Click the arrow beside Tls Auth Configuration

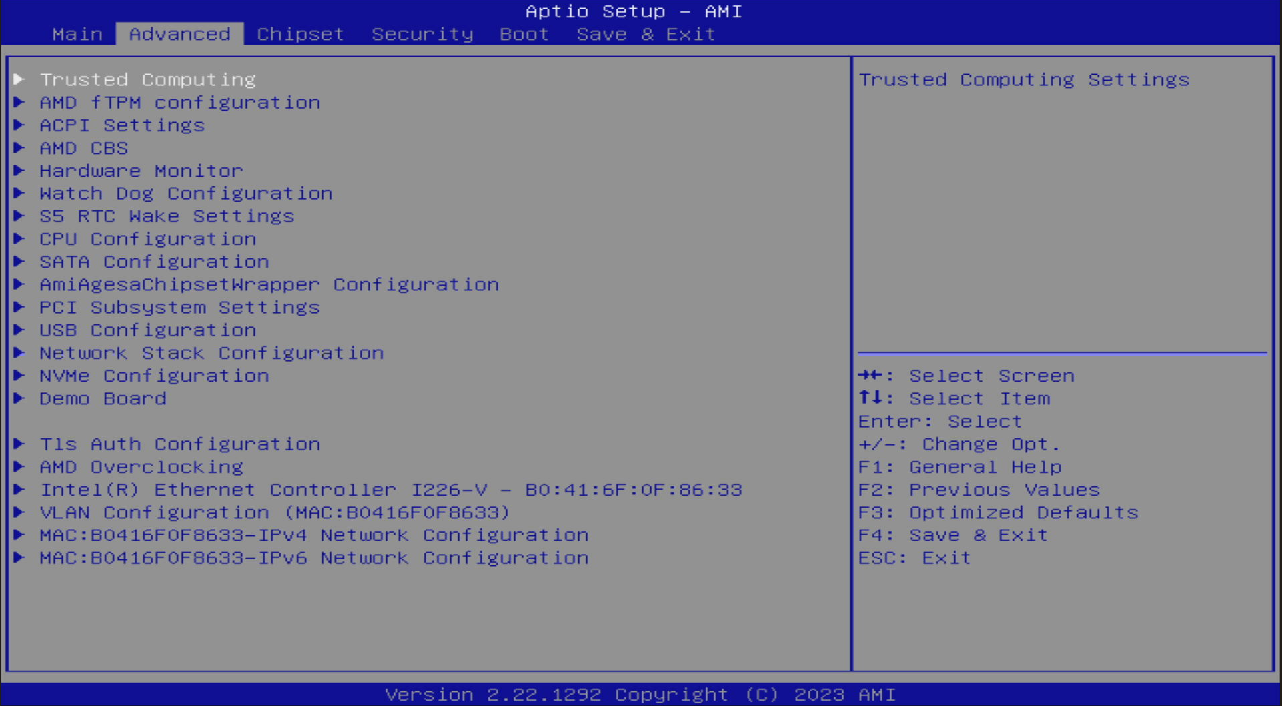click(x=19, y=444)
